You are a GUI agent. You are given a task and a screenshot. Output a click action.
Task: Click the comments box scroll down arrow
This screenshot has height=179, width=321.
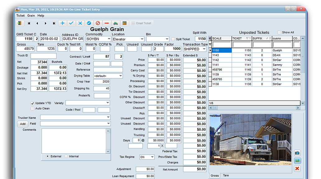[x=108, y=152]
